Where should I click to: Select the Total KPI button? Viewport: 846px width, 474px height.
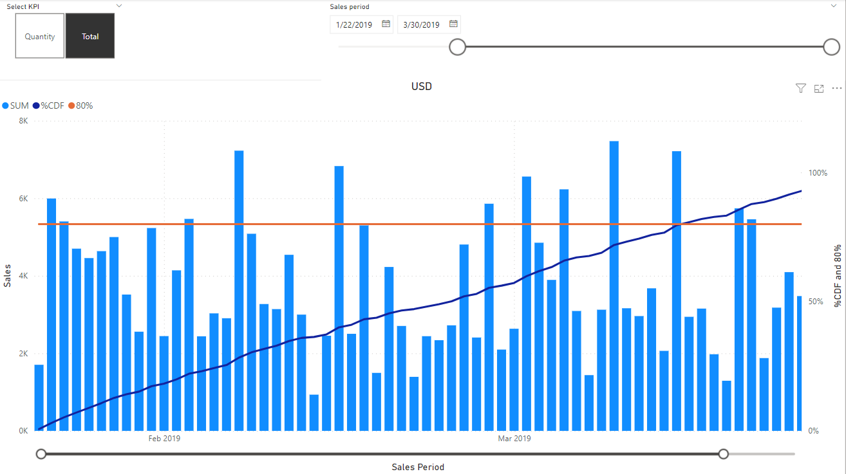click(89, 35)
